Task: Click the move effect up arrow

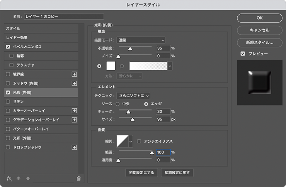Action: [18, 178]
